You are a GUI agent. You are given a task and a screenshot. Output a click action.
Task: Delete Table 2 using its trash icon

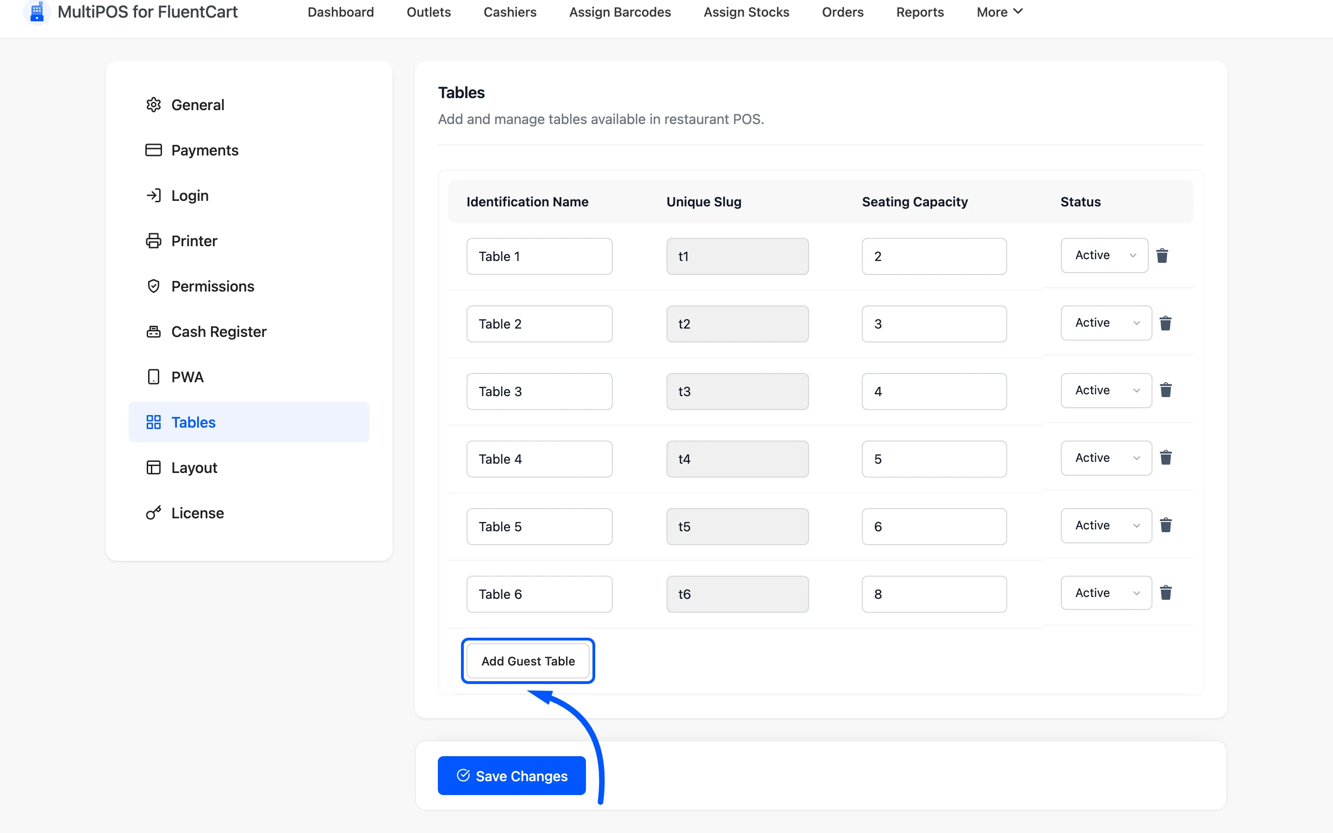tap(1165, 323)
